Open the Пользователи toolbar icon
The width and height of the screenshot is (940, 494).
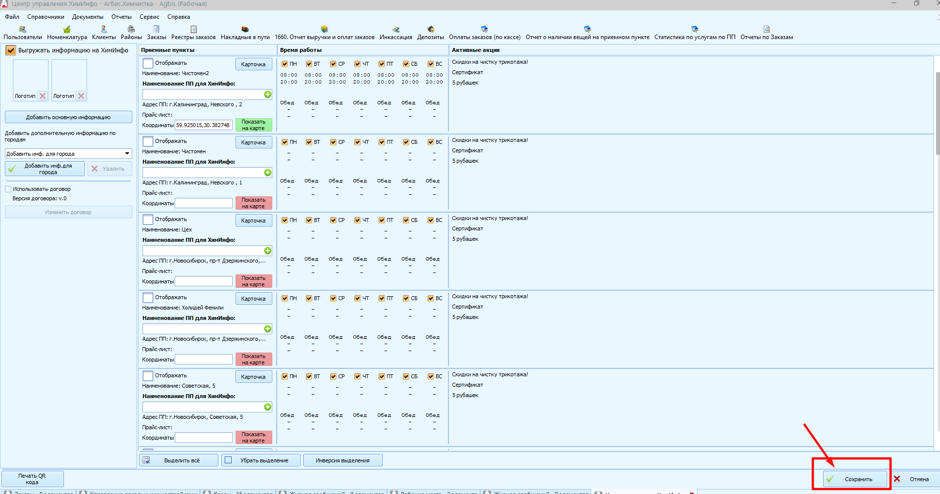22,33
